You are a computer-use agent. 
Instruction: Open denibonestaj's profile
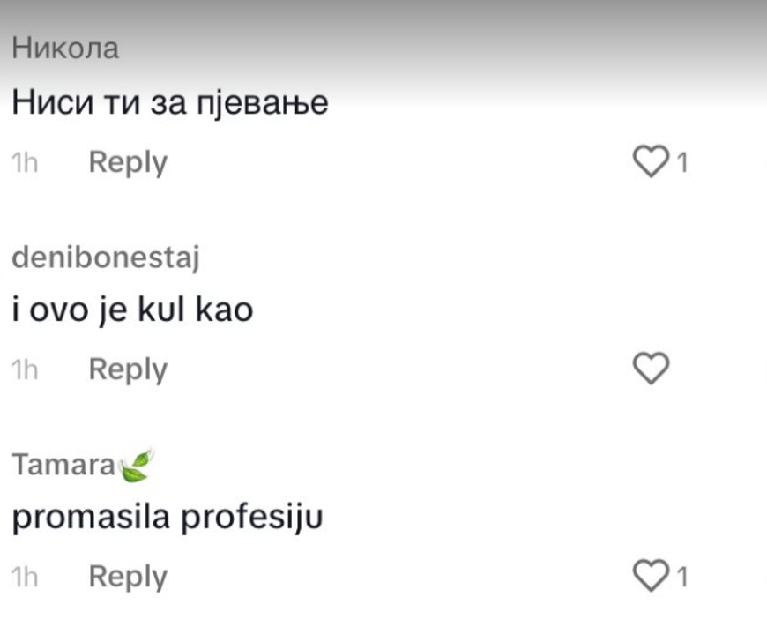106,256
